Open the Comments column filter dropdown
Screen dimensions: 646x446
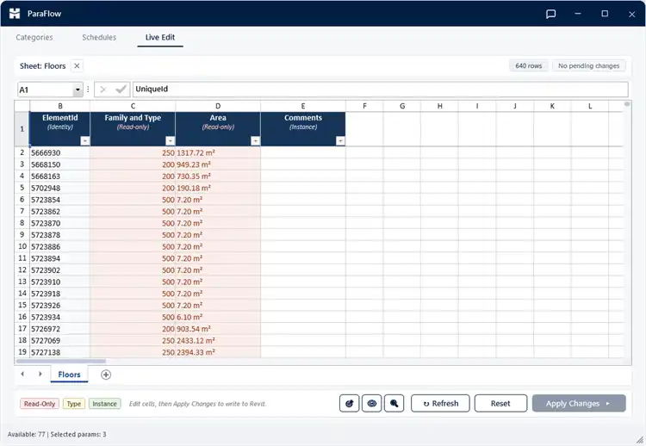click(x=340, y=141)
